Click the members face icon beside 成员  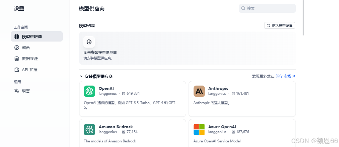pos(17,48)
